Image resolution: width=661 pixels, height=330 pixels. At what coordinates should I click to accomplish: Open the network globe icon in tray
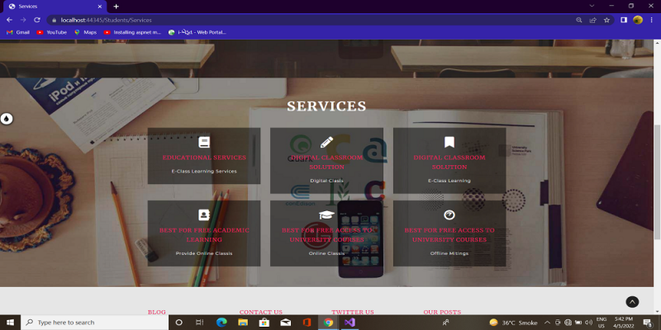coord(568,323)
